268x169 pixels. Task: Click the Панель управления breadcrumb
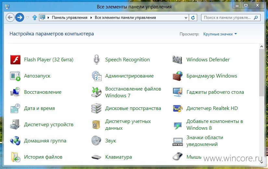tap(70, 18)
